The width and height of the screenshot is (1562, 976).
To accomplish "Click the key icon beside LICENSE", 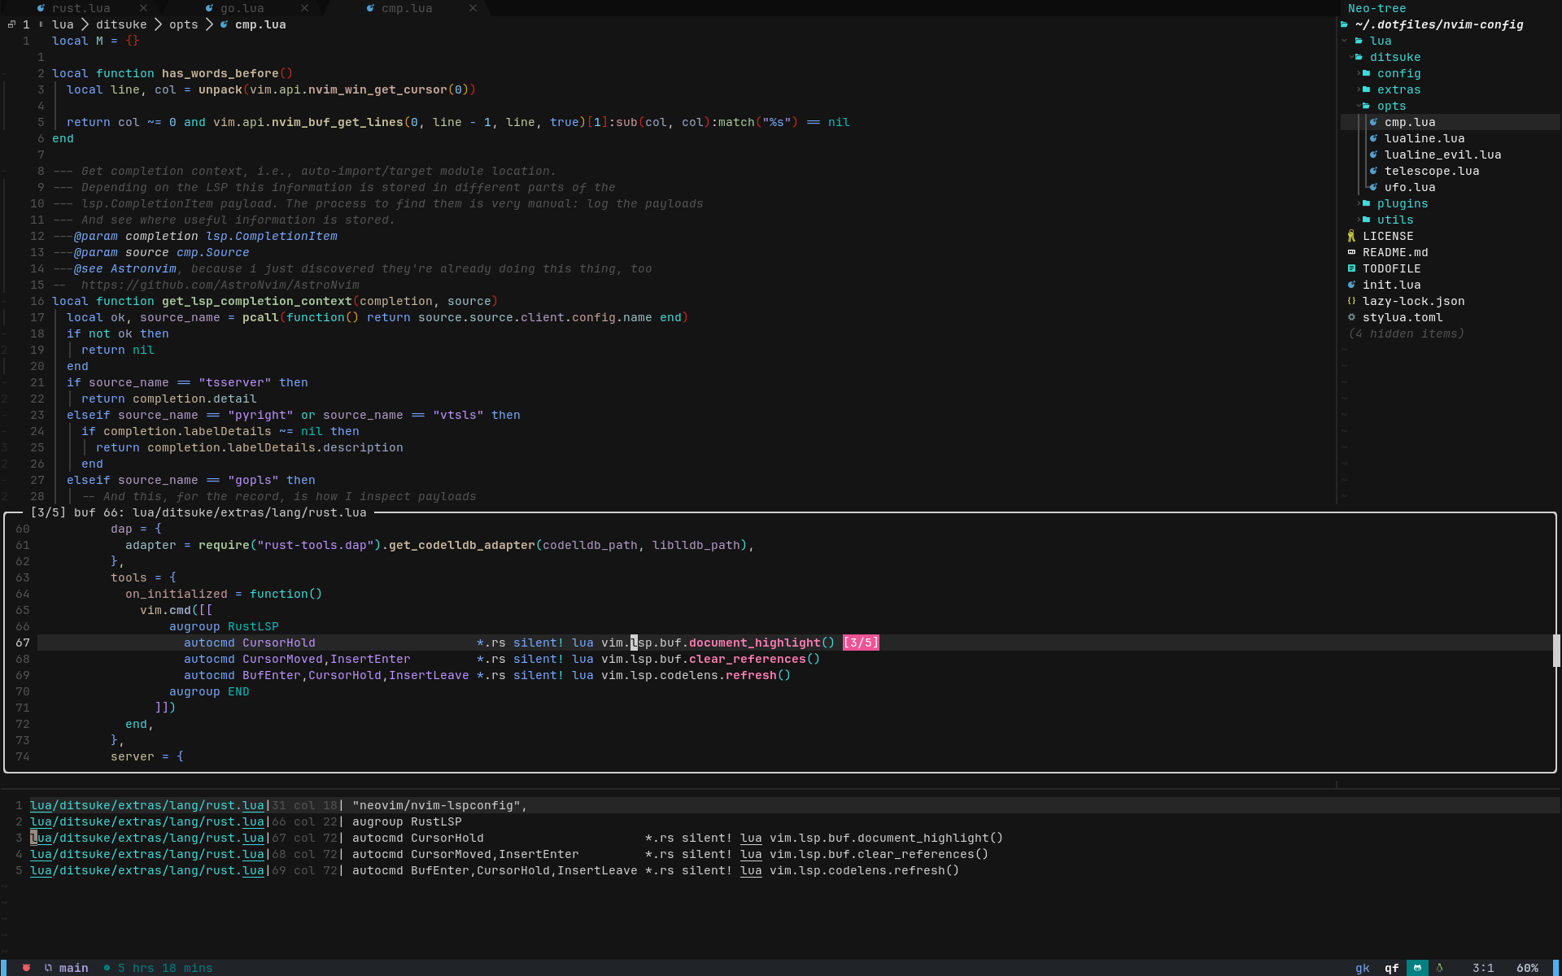I will 1351,236.
